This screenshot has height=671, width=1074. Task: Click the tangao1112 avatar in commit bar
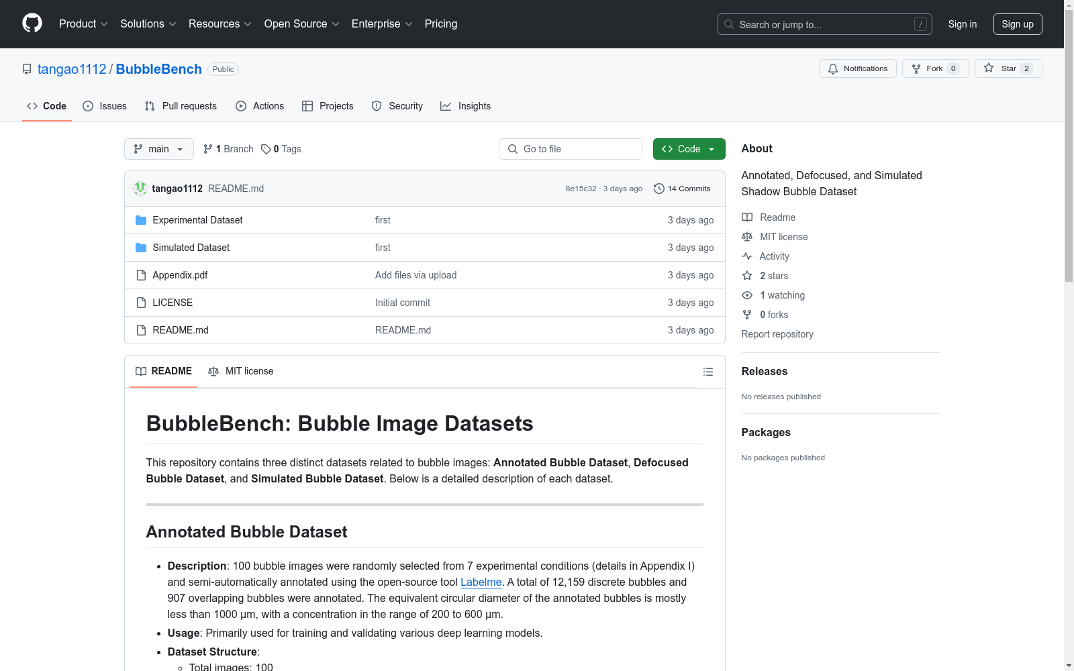pos(140,189)
